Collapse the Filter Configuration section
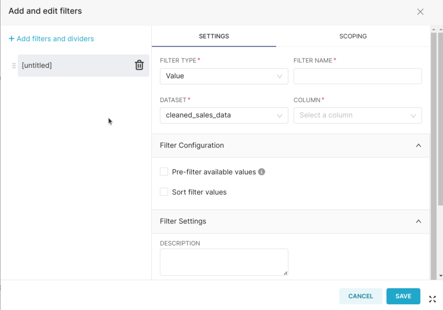The image size is (443, 310). tap(418, 145)
